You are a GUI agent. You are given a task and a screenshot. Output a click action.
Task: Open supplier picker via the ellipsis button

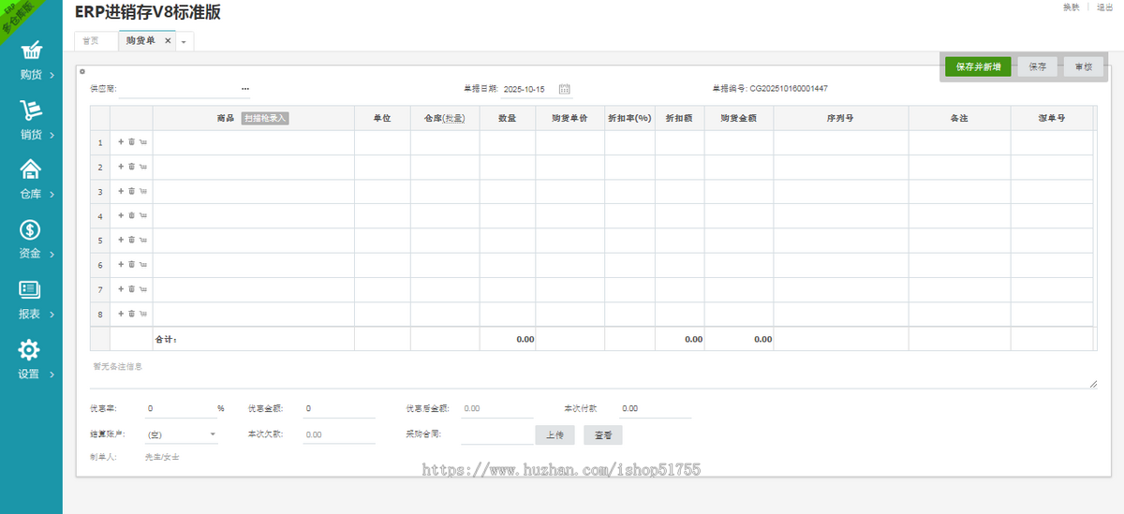(245, 89)
